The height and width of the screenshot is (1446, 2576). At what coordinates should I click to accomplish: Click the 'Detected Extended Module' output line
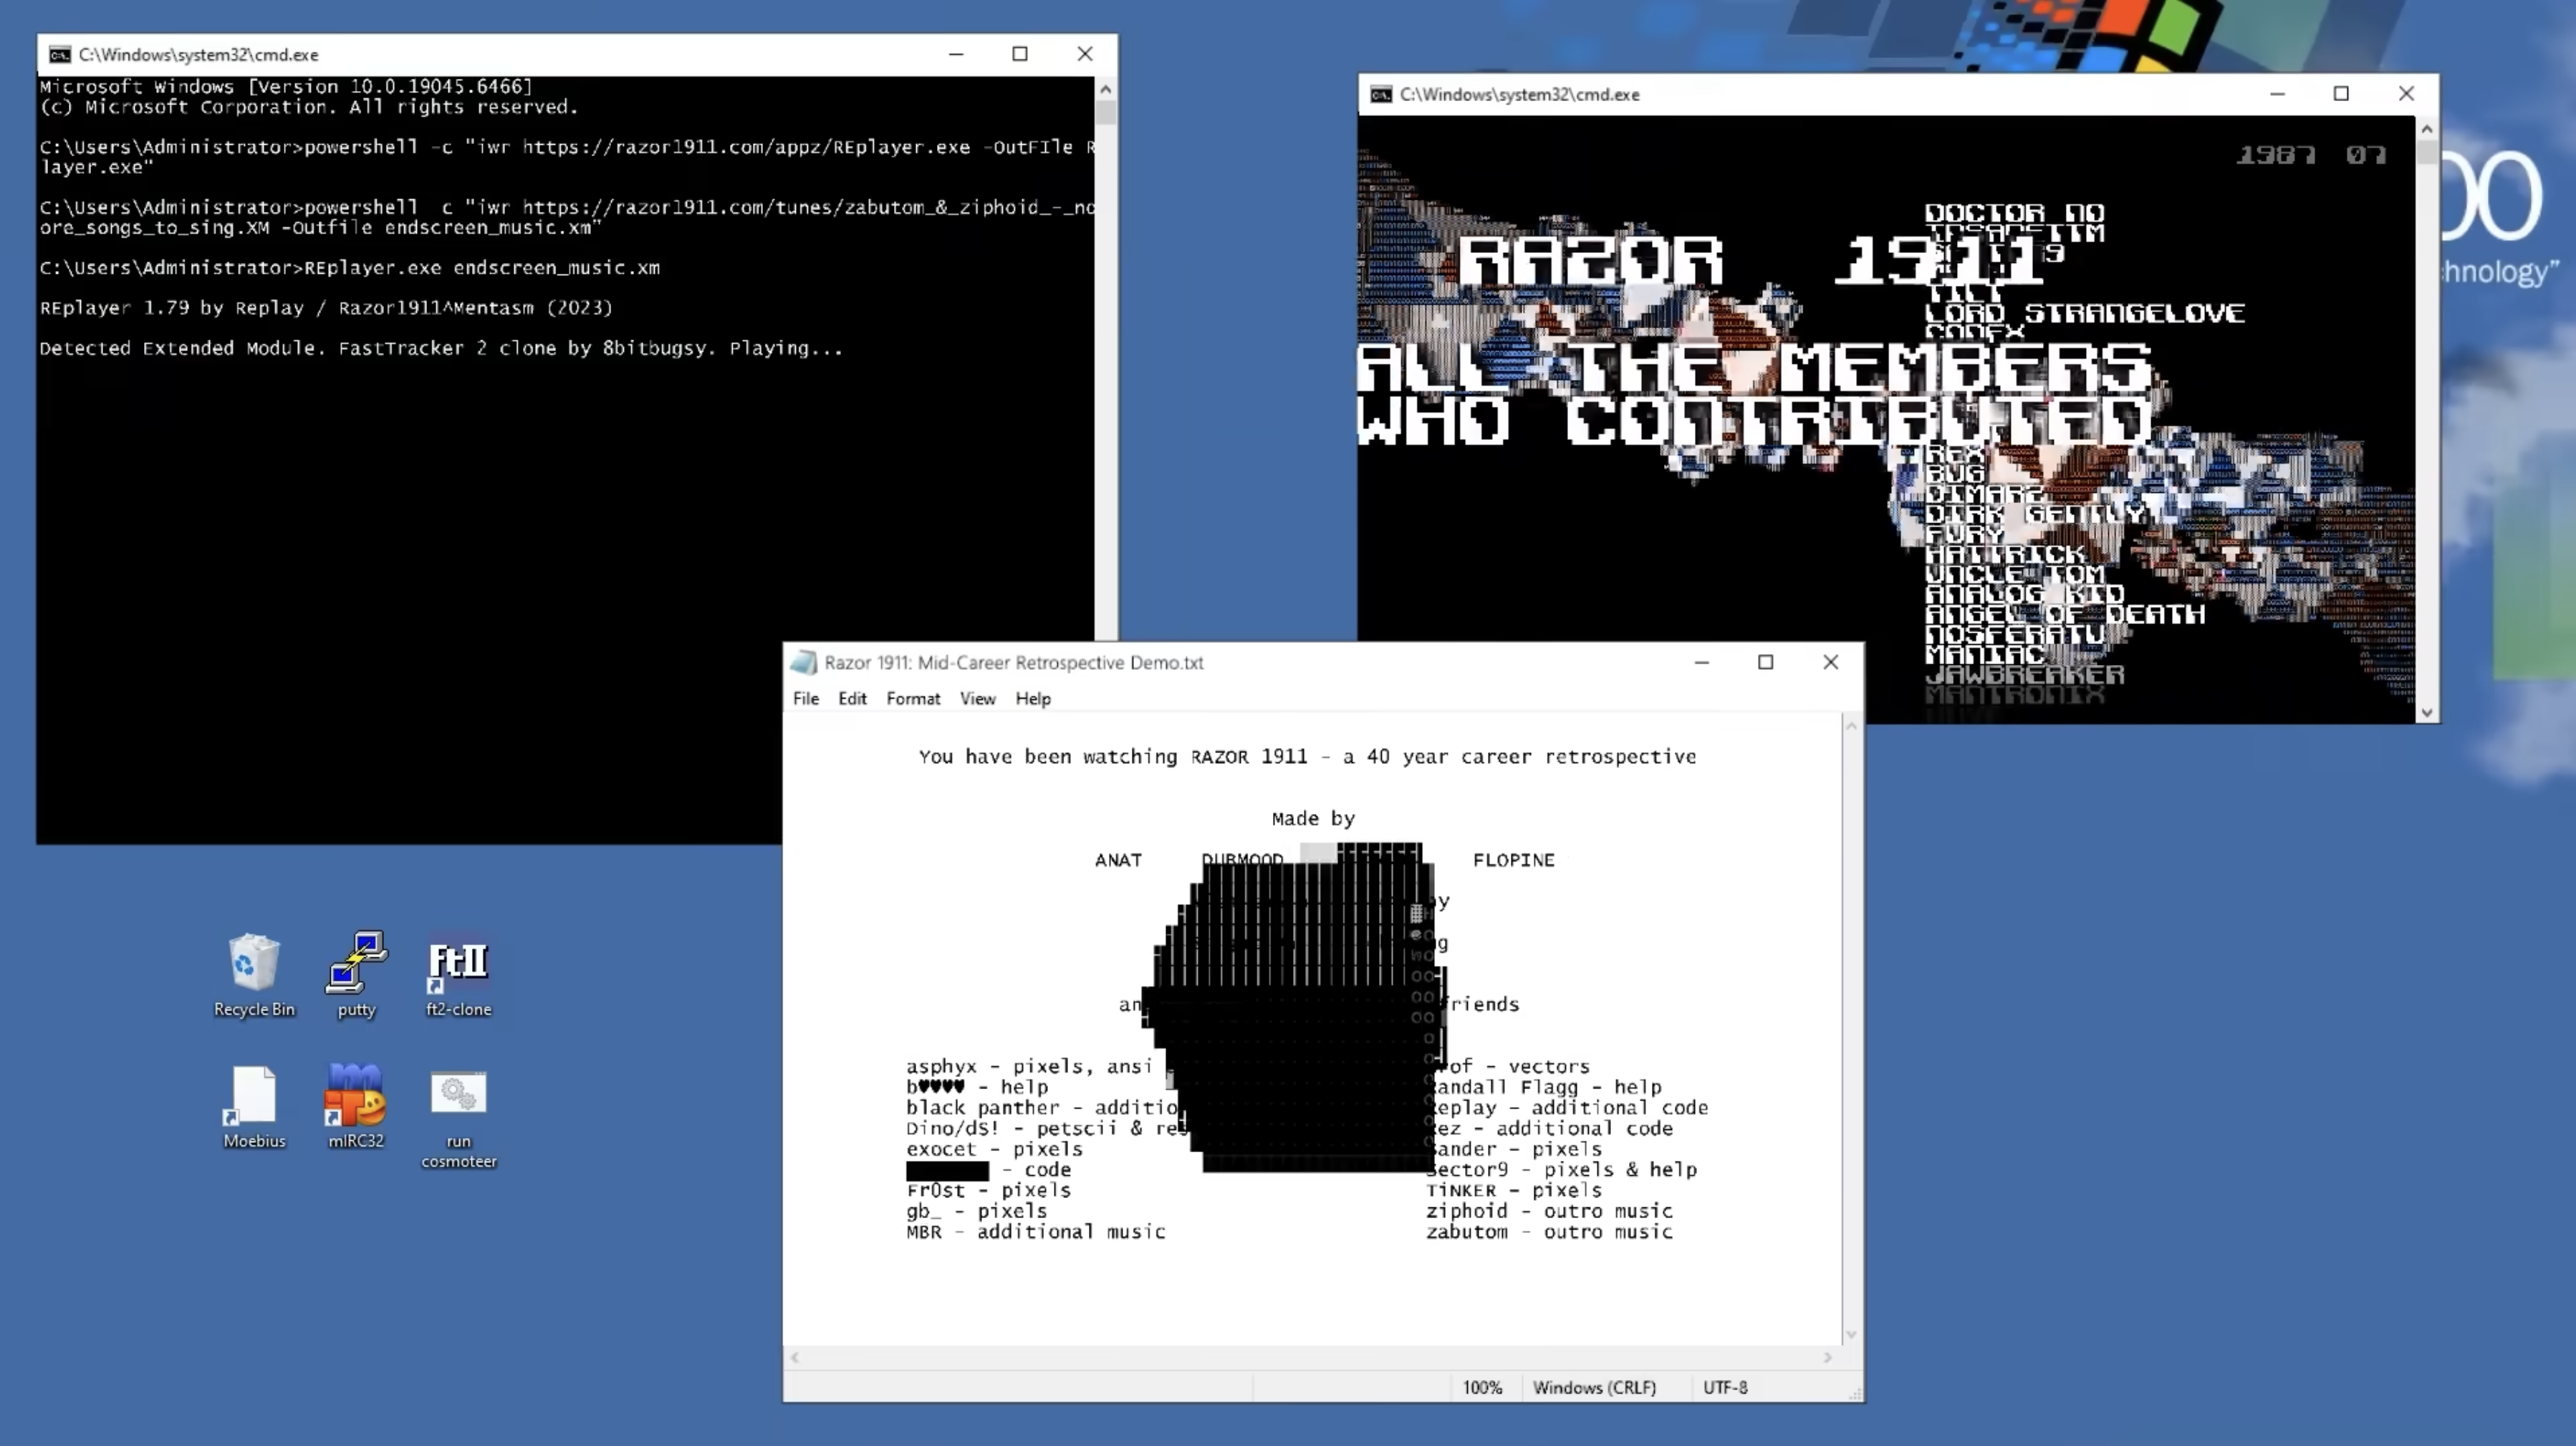pyautogui.click(x=441, y=348)
